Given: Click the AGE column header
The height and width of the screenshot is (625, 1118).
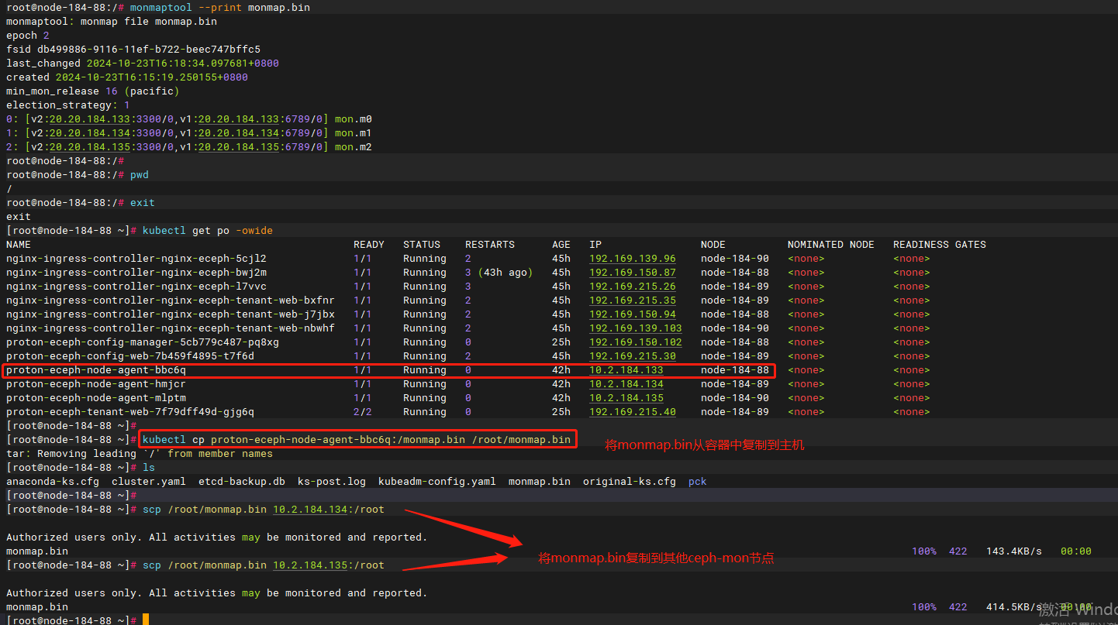Looking at the screenshot, I should point(561,245).
